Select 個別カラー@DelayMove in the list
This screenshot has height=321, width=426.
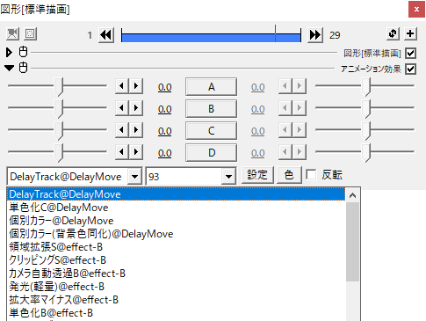tap(177, 221)
